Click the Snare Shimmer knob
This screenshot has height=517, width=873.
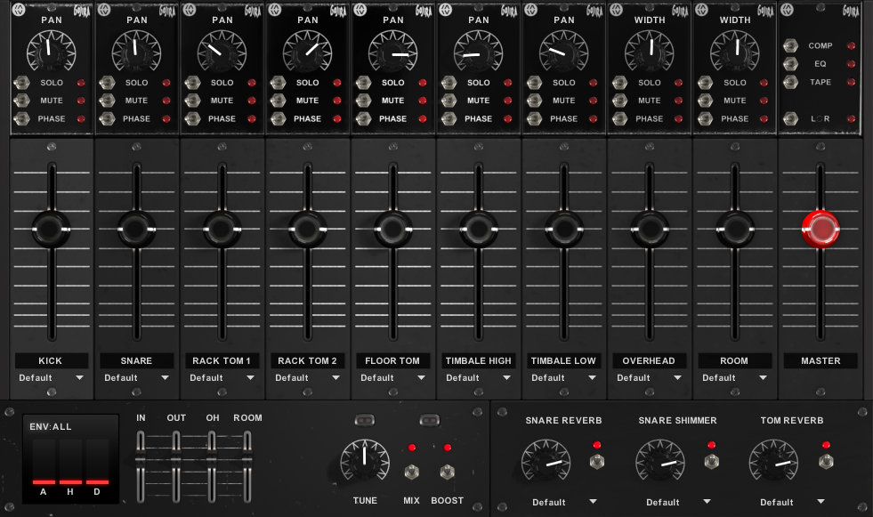(x=659, y=462)
